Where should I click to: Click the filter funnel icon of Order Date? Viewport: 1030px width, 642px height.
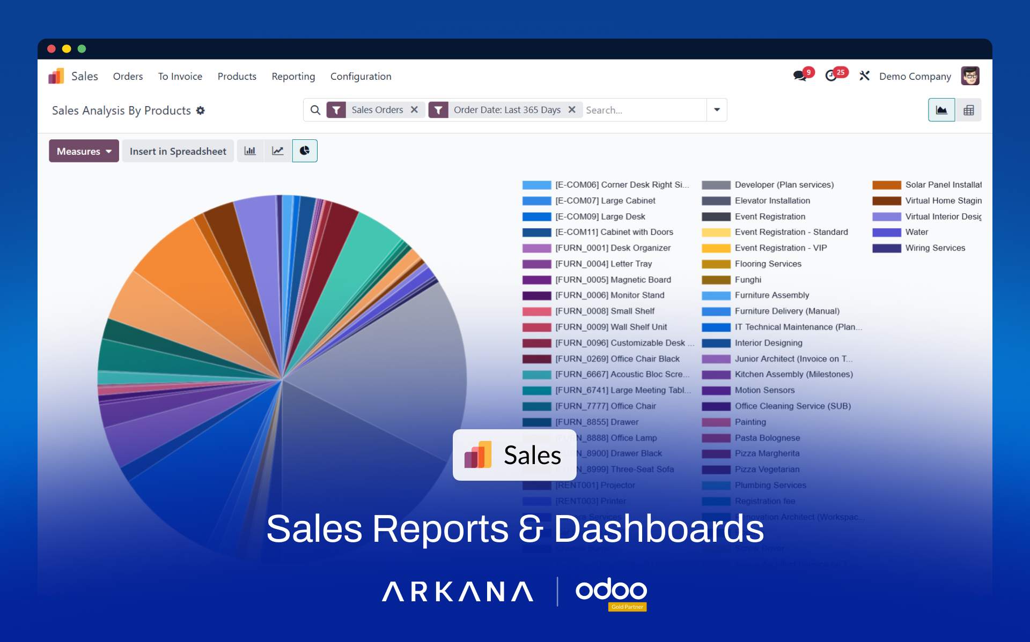click(x=438, y=110)
